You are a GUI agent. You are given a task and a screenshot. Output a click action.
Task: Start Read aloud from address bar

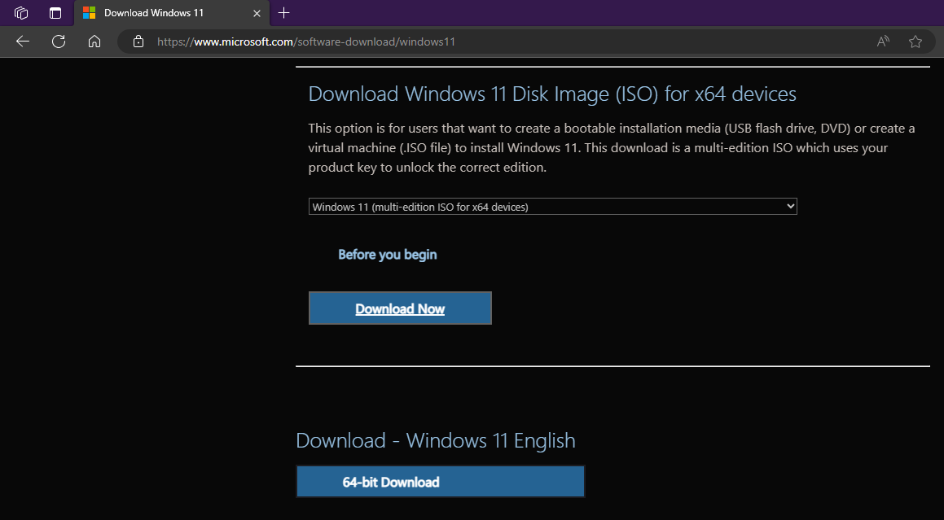click(x=883, y=42)
